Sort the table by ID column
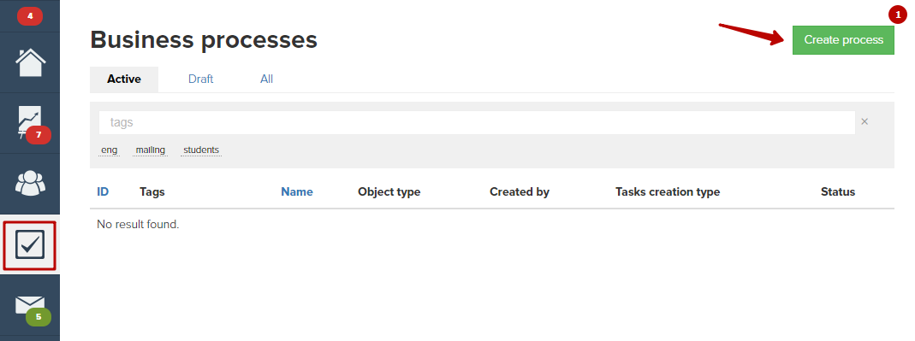Image resolution: width=915 pixels, height=341 pixels. (103, 191)
